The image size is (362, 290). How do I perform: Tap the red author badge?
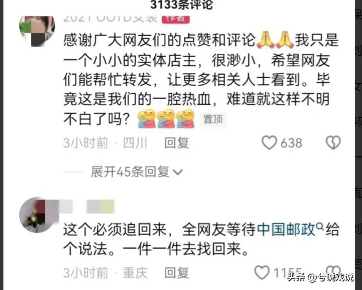coord(176,19)
